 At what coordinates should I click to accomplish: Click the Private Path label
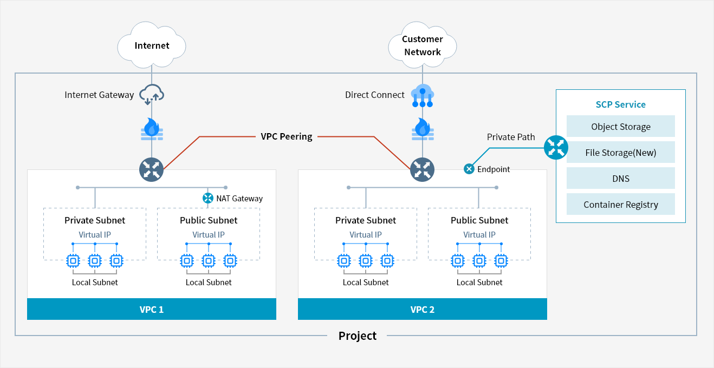510,137
